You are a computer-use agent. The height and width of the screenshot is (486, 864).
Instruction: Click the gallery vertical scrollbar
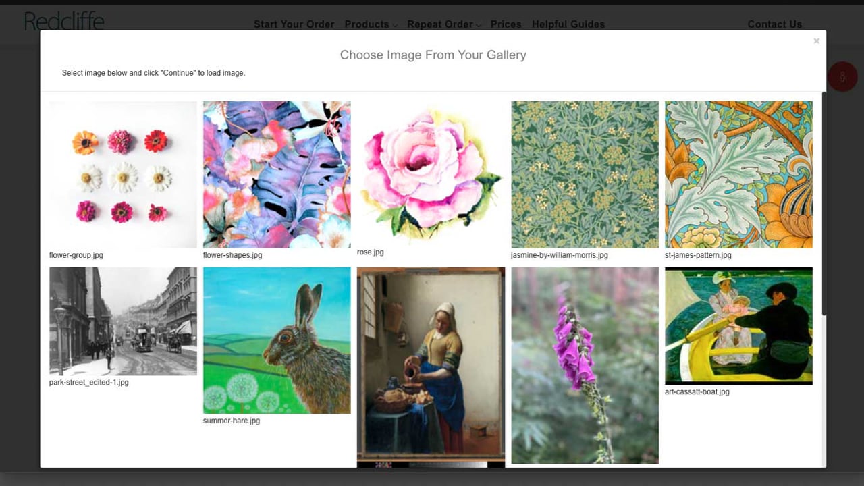click(823, 203)
